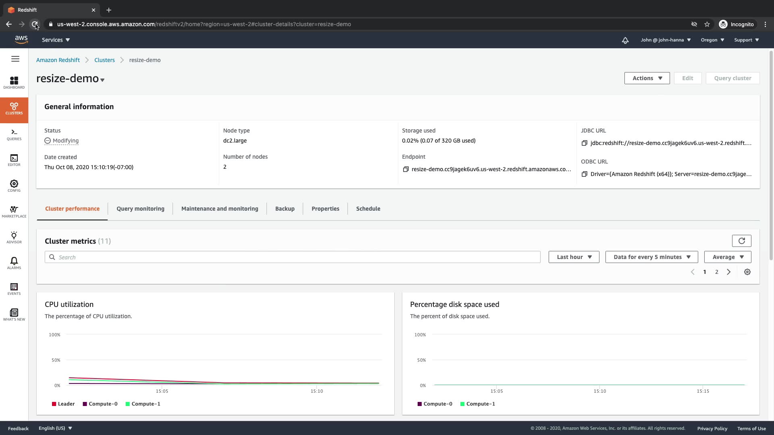
Task: Toggle Leader series in CPU legend
Action: click(x=63, y=404)
